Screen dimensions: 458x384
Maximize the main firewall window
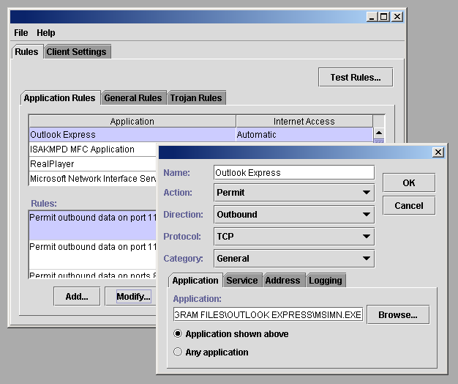pos(384,17)
